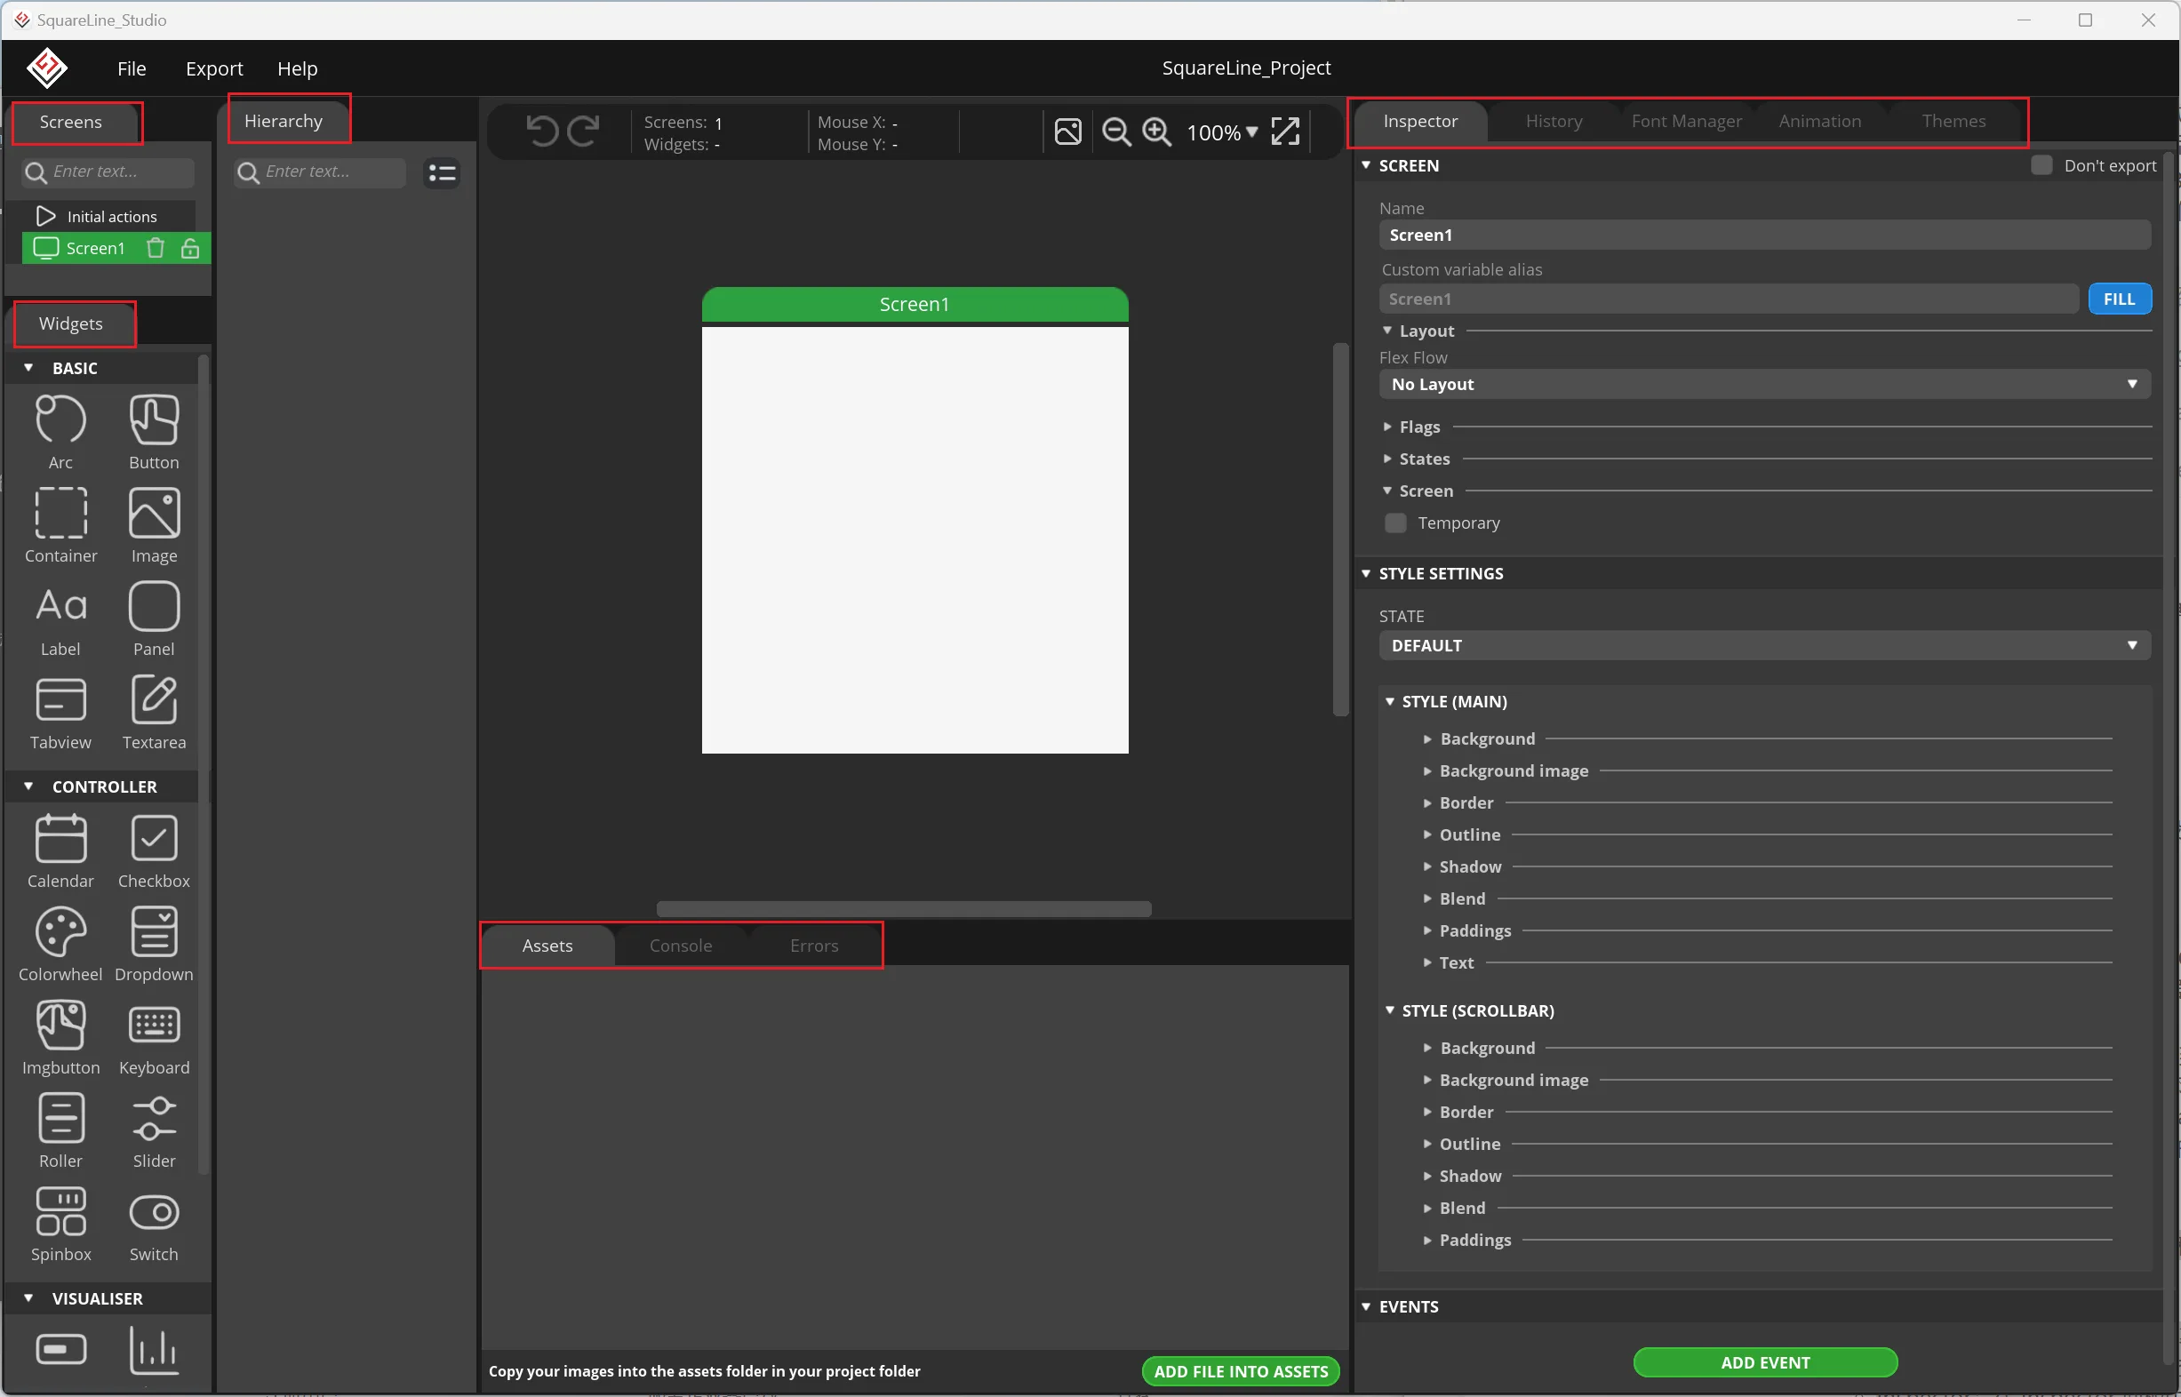Screen dimensions: 2181x1397
Task: Collapse the BASIC widgets group
Action: coord(28,367)
